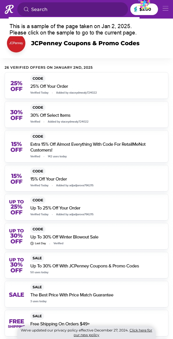
Task: Click the search magnifier icon
Action: point(26,9)
